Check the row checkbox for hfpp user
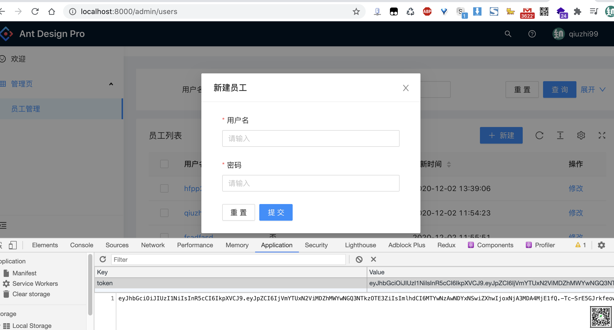The height and width of the screenshot is (330, 614). (164, 188)
